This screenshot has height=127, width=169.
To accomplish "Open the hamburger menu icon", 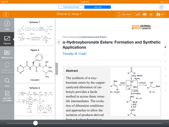I will [161, 7].
